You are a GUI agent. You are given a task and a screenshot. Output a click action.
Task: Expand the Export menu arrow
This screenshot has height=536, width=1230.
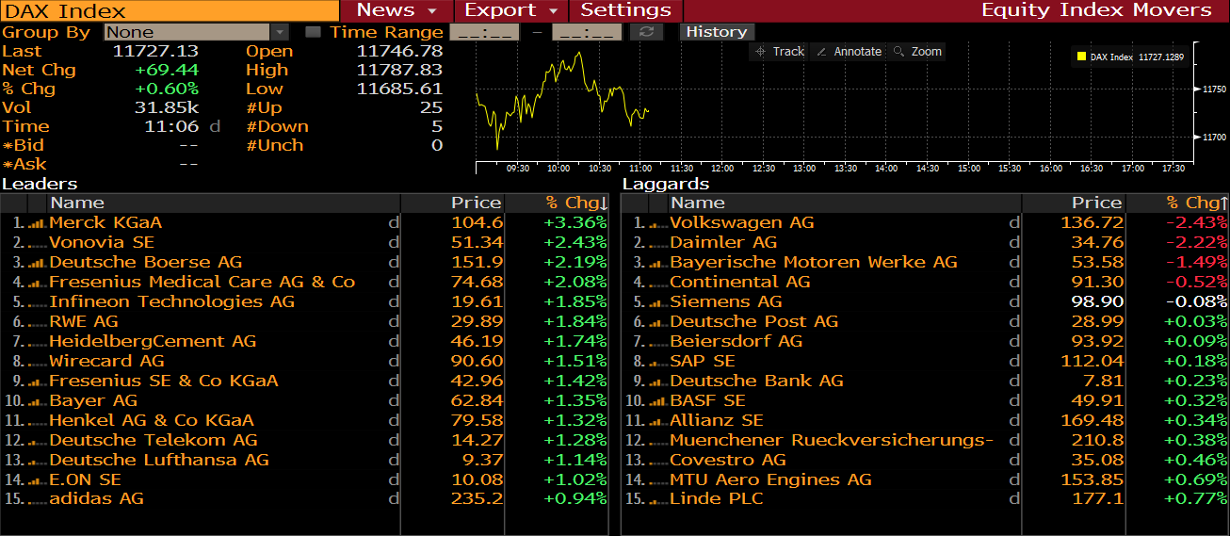tap(554, 10)
